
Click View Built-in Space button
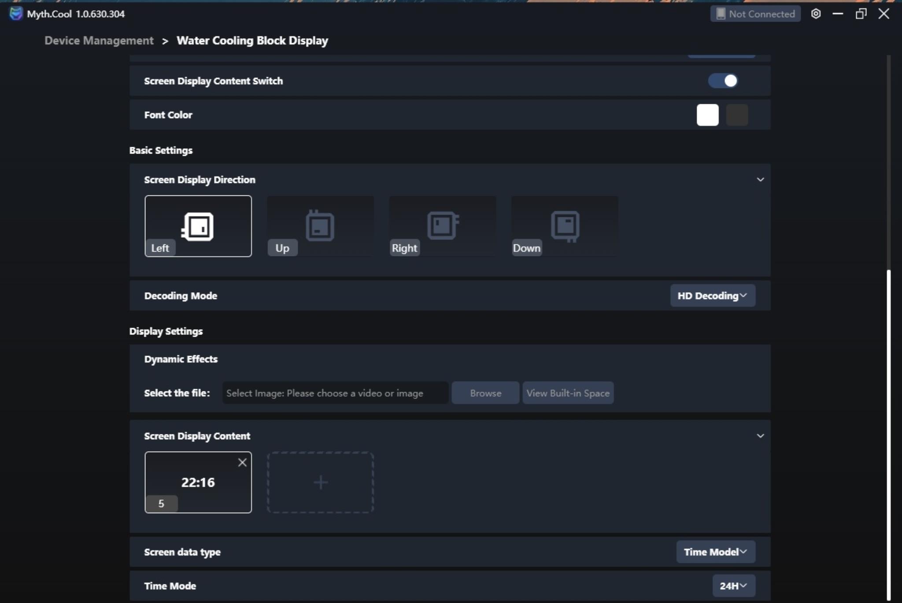point(568,393)
